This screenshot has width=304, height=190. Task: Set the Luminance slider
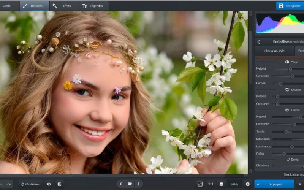292,147
